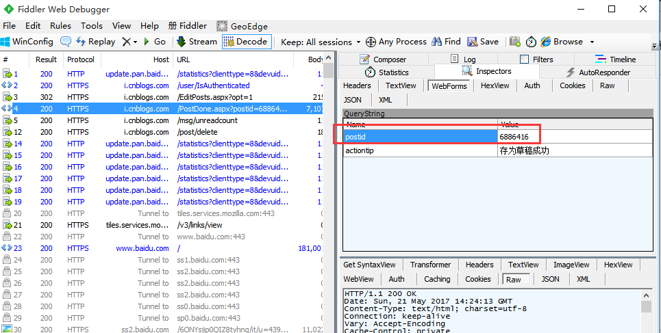This screenshot has height=333, width=661.
Task: Open the Get SyntaxView response tab
Action: (369, 265)
